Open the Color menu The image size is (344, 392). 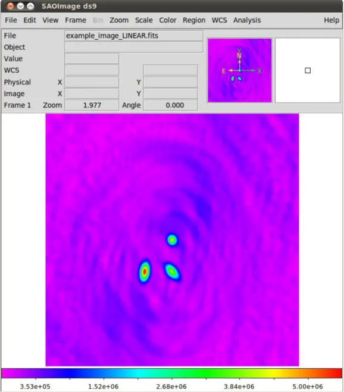click(x=168, y=20)
